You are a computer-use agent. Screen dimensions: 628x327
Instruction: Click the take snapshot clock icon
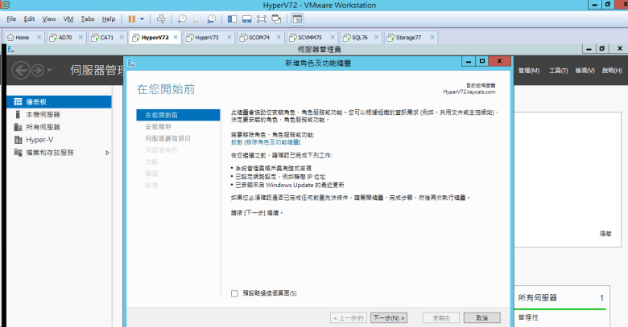click(182, 18)
